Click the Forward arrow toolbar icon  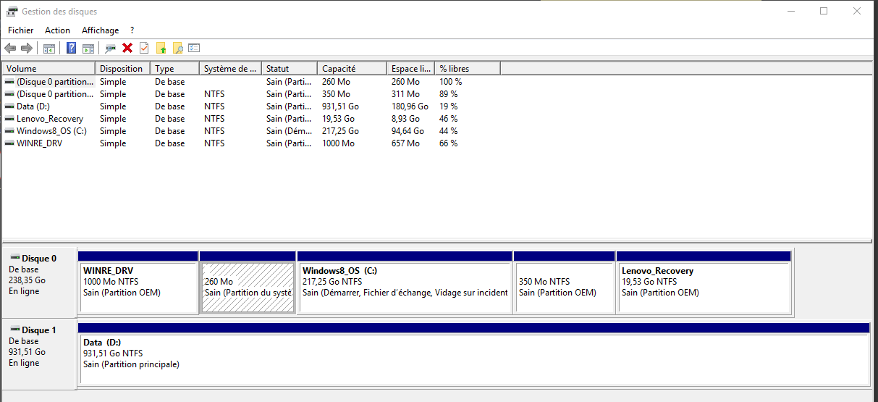click(x=27, y=49)
